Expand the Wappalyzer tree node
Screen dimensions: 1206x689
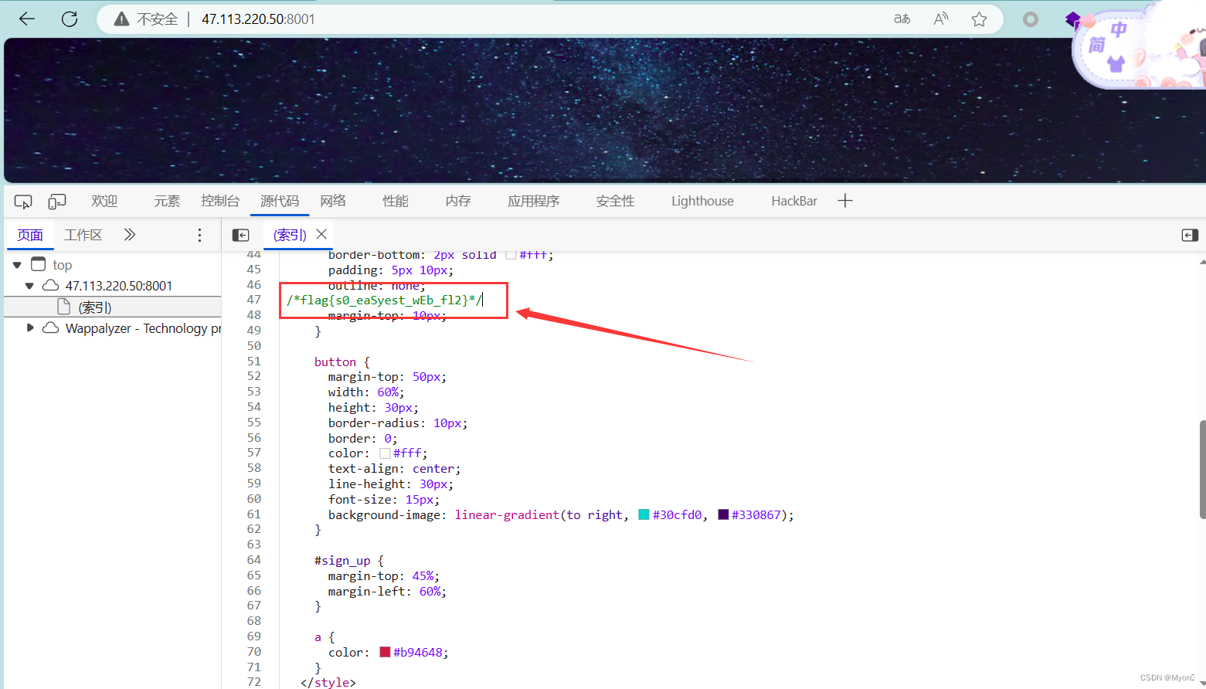(29, 328)
